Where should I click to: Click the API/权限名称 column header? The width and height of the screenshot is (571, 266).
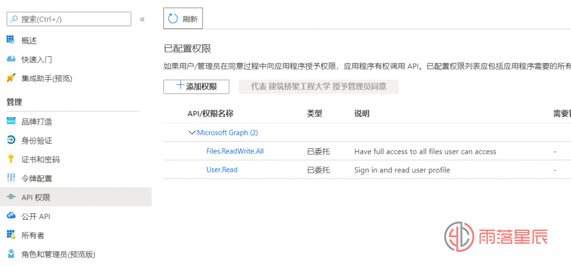pyautogui.click(x=210, y=114)
